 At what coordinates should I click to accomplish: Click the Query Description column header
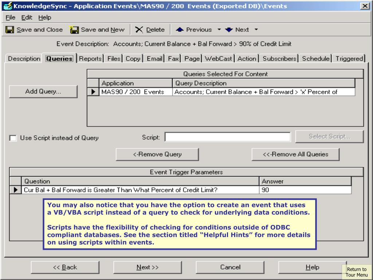264,83
